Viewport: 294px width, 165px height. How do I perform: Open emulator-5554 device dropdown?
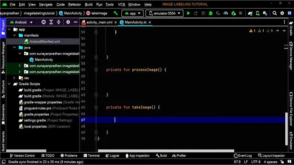(x=164, y=13)
